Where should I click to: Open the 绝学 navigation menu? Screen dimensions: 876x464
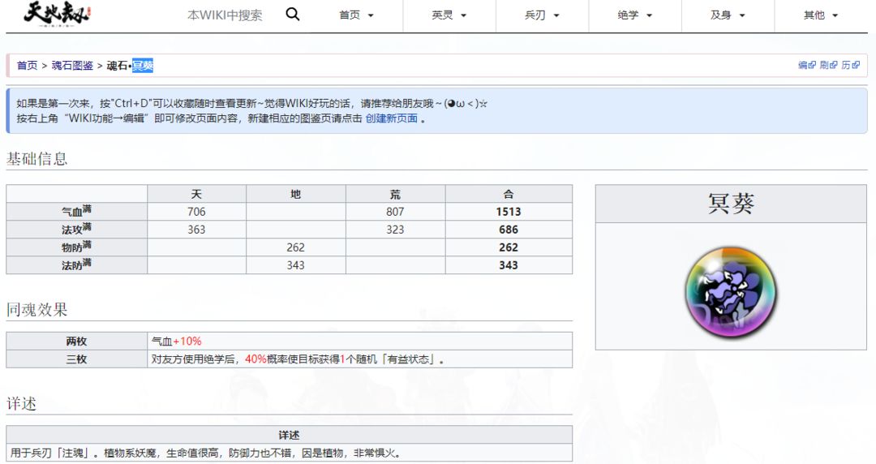(635, 15)
